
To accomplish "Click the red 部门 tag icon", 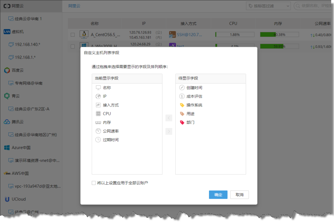I will pyautogui.click(x=182, y=123).
